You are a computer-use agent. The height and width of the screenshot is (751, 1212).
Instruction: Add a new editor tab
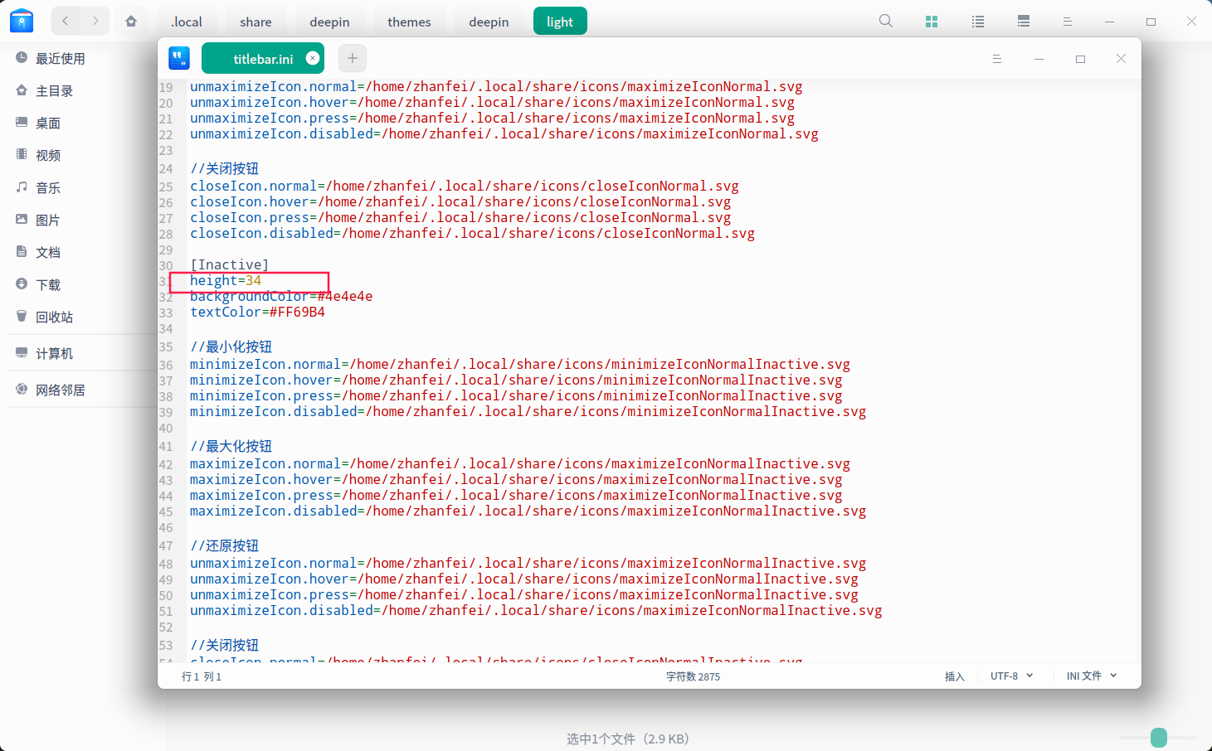[x=353, y=58]
